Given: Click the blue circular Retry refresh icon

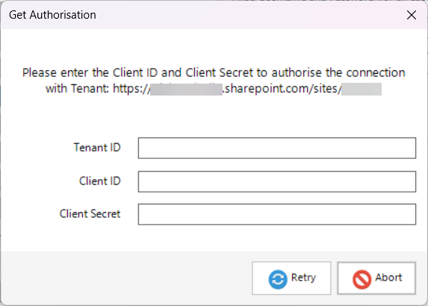Looking at the screenshot, I should [278, 279].
